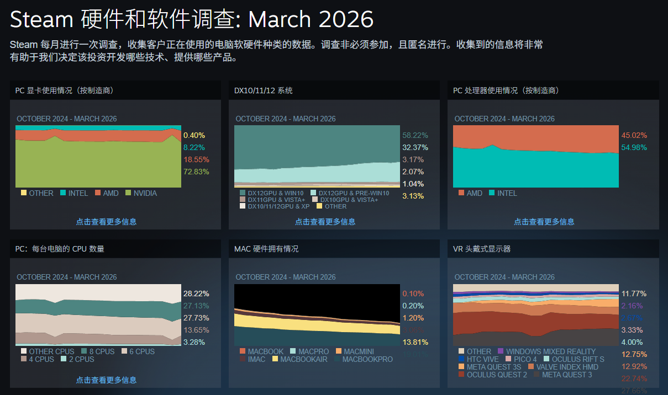Image resolution: width=668 pixels, height=395 pixels.
Task: Select the WINDOWS MIXED REALITY legend swatch
Action: click(501, 351)
